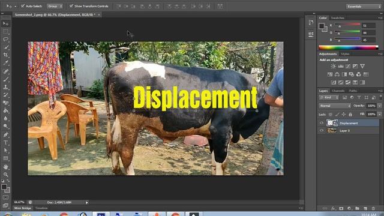384x216 pixels.
Task: Select the Eyedropper tool
Action: pos(5,63)
